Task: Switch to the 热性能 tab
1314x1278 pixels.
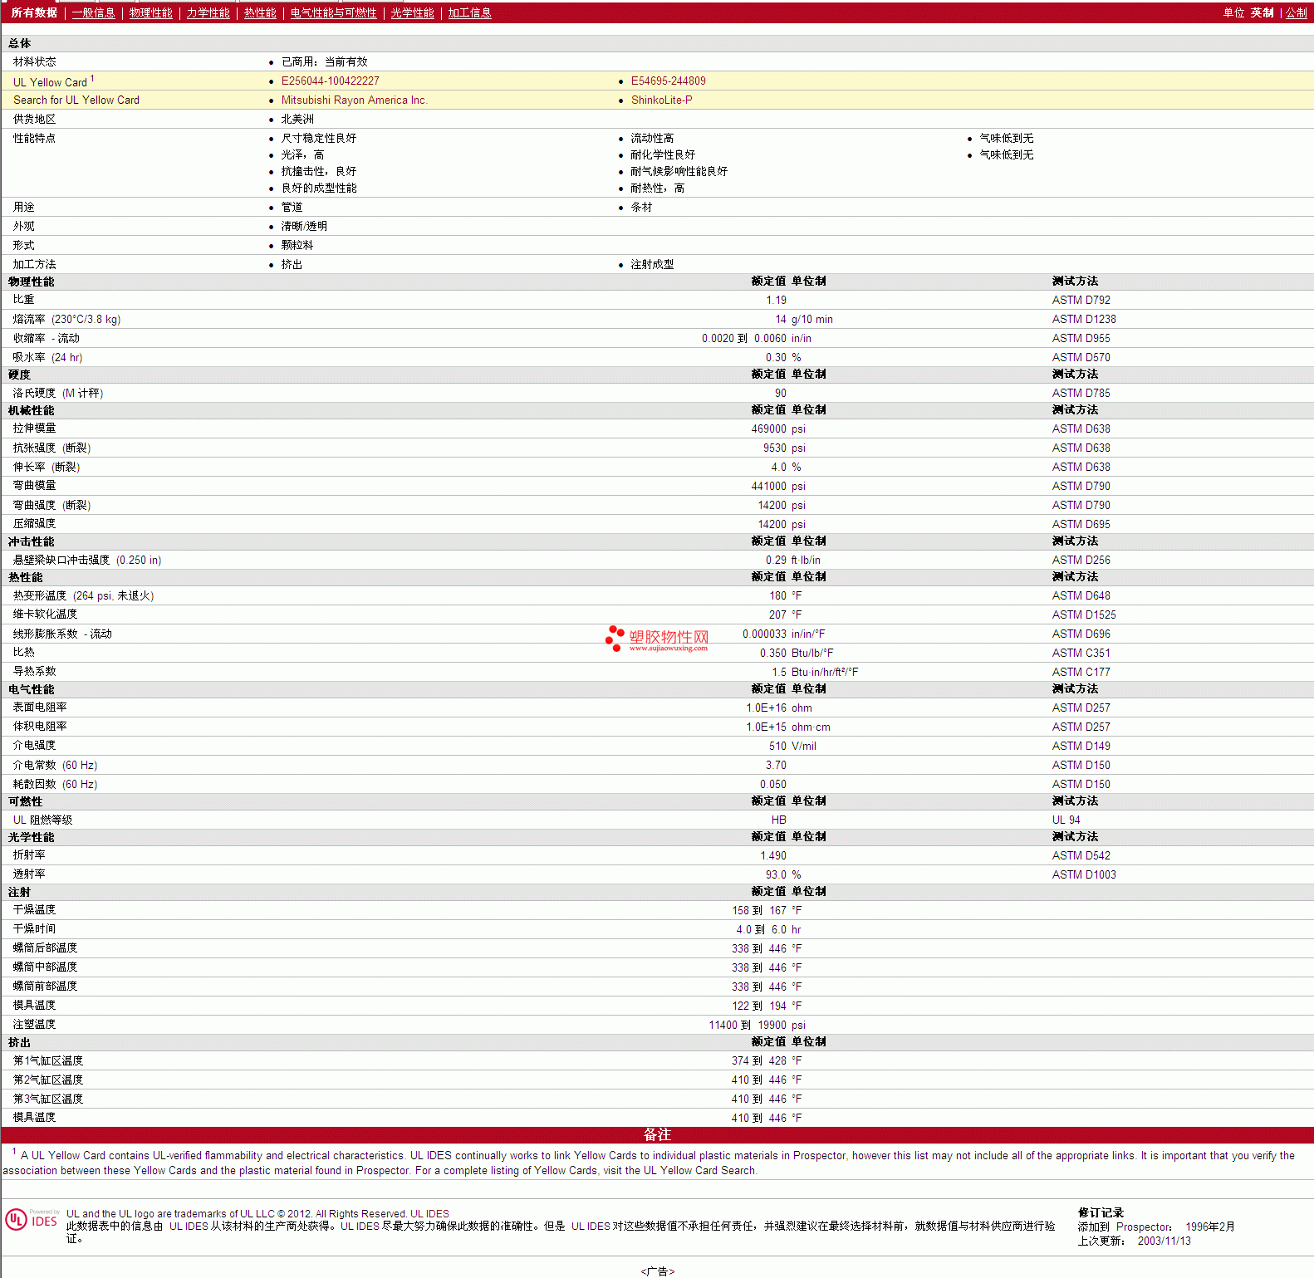Action: [x=260, y=13]
